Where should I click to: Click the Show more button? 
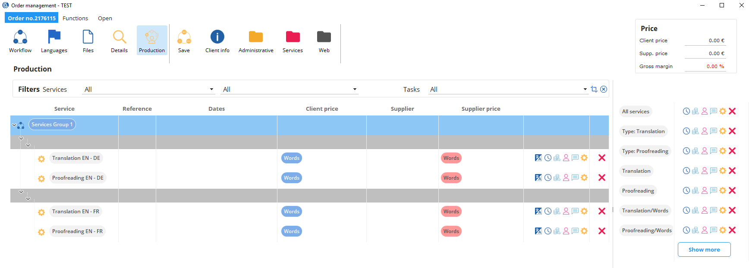point(704,249)
